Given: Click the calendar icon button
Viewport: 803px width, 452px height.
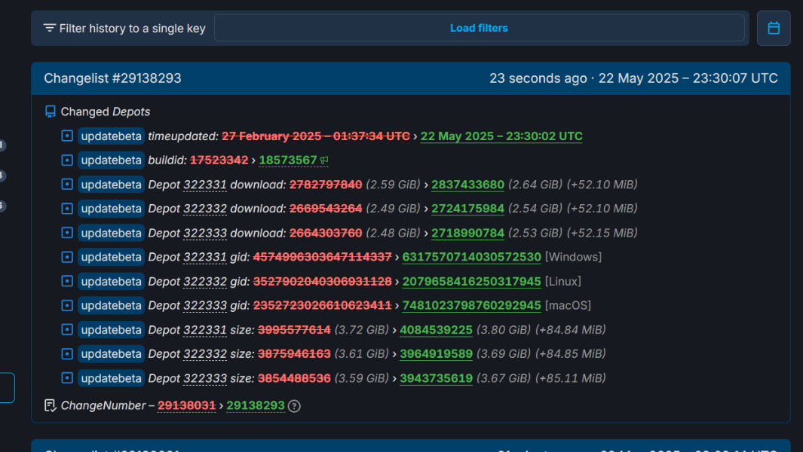Looking at the screenshot, I should pyautogui.click(x=774, y=28).
